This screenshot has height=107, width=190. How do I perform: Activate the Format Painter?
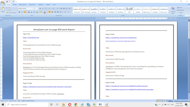point(11,13)
